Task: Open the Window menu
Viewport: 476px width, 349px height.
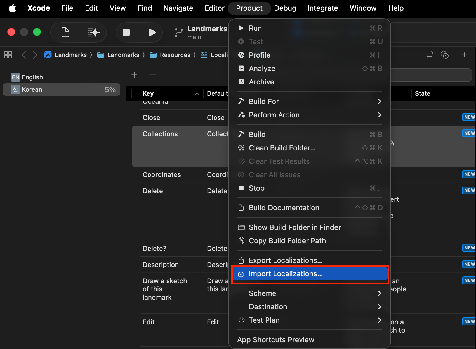Action: (363, 8)
